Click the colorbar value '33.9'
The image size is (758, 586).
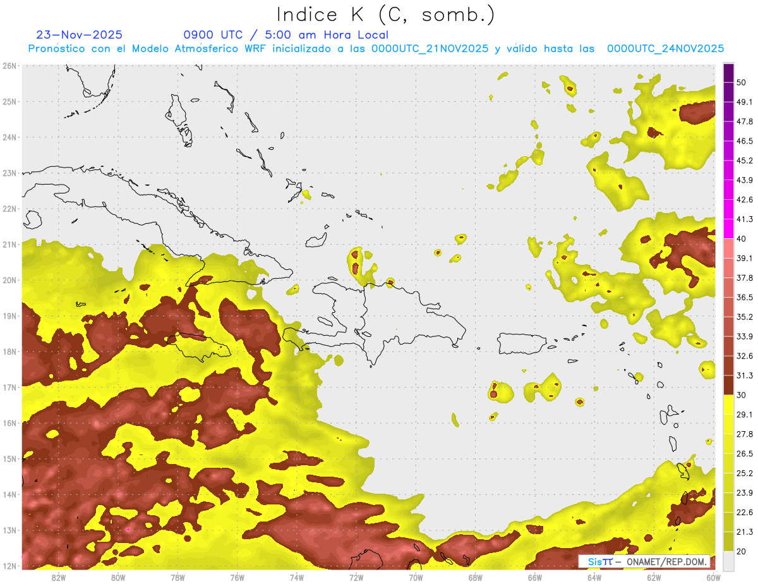coord(744,336)
